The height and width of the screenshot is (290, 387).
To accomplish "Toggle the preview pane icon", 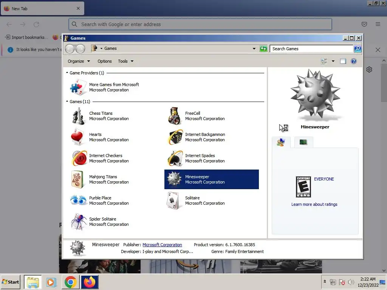I will click(343, 61).
